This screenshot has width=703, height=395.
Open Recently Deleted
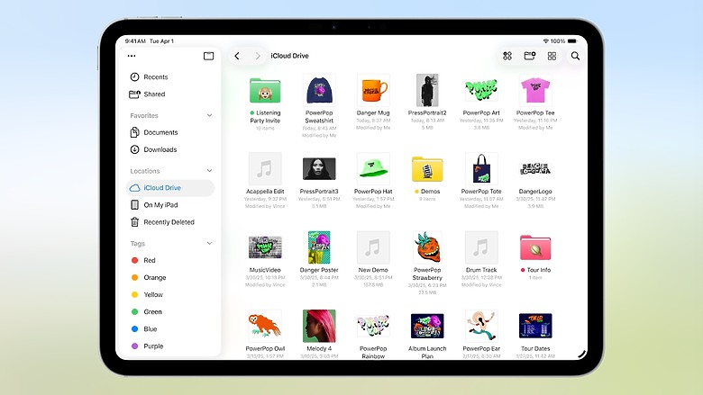pos(170,222)
